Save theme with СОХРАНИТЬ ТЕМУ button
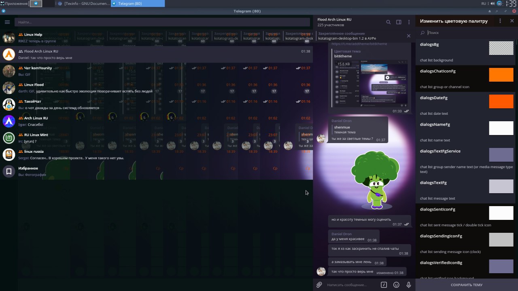The width and height of the screenshot is (518, 291). point(467,285)
